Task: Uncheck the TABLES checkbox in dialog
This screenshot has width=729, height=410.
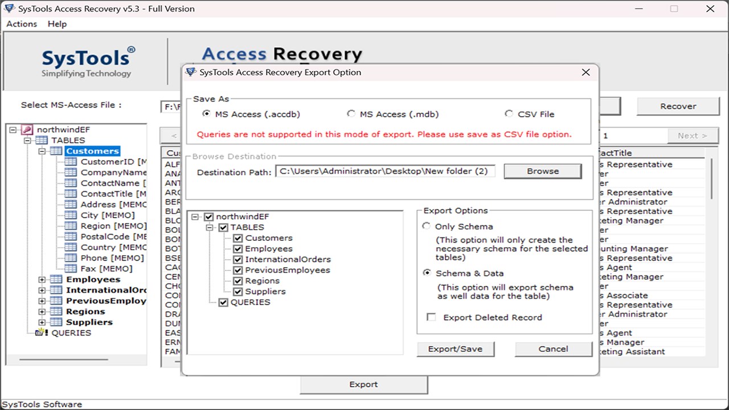Action: [223, 227]
